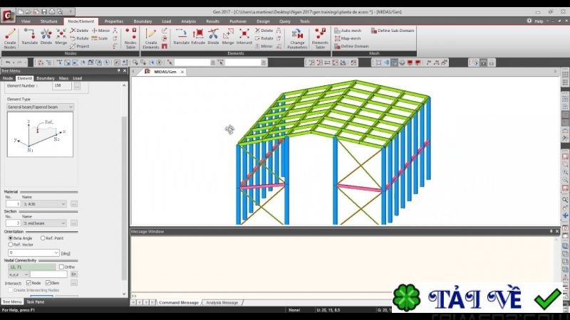This screenshot has width=570, height=320.
Task: Uncheck the Intersect Elem checkbox
Action: [48, 283]
